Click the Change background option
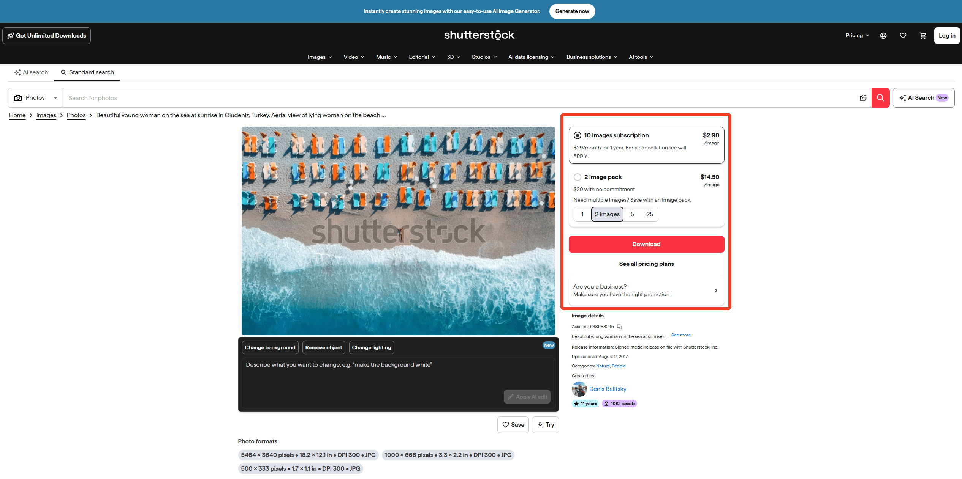Screen dimensions: 962x479 [270, 347]
